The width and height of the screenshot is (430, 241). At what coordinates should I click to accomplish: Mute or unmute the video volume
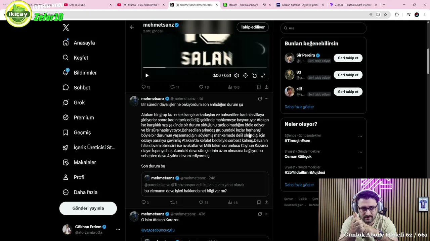tap(237, 76)
